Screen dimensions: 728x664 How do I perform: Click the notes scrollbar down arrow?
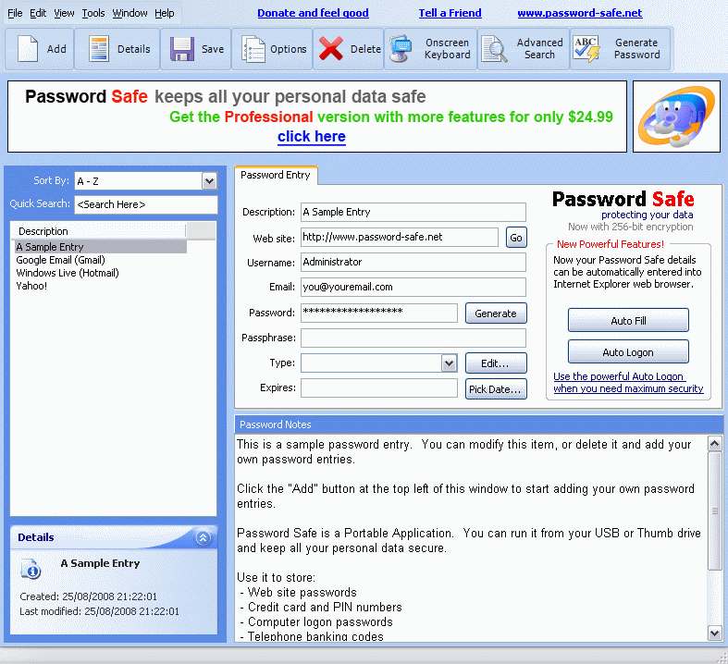coord(714,633)
